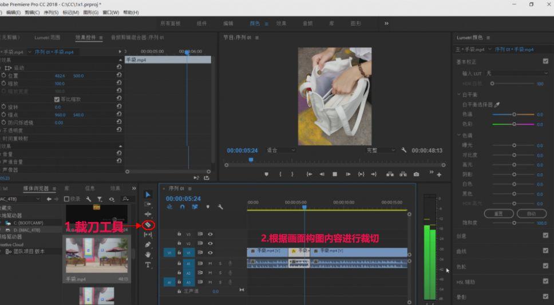Open Lumetri Color panel menu
This screenshot has width=554, height=305.
[x=488, y=38]
